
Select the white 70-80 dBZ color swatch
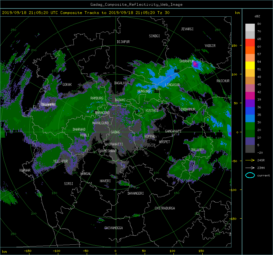click(x=250, y=27)
